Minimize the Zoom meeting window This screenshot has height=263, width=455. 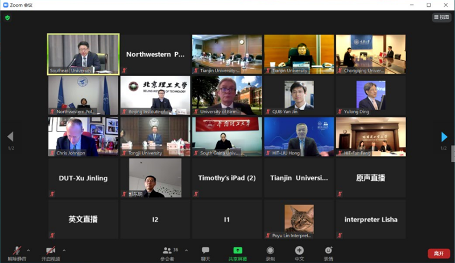click(412, 5)
